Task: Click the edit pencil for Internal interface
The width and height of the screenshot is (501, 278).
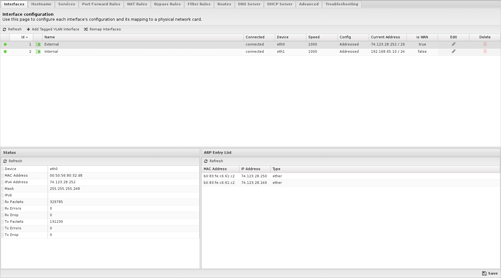Action: (x=453, y=51)
